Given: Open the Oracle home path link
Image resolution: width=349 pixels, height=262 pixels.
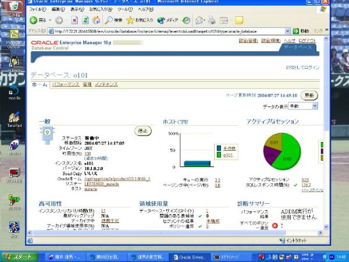Looking at the screenshot, I should 117,179.
